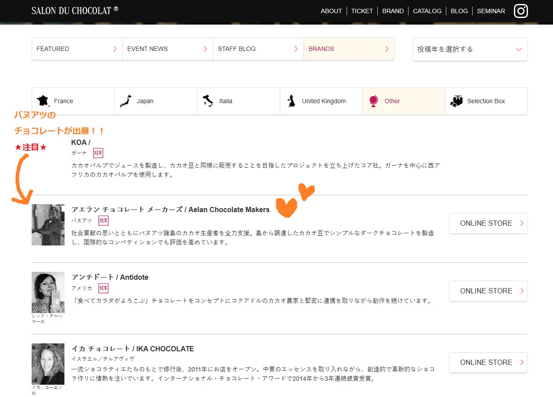
Task: Click the country label ガーナ
Action: (79, 153)
